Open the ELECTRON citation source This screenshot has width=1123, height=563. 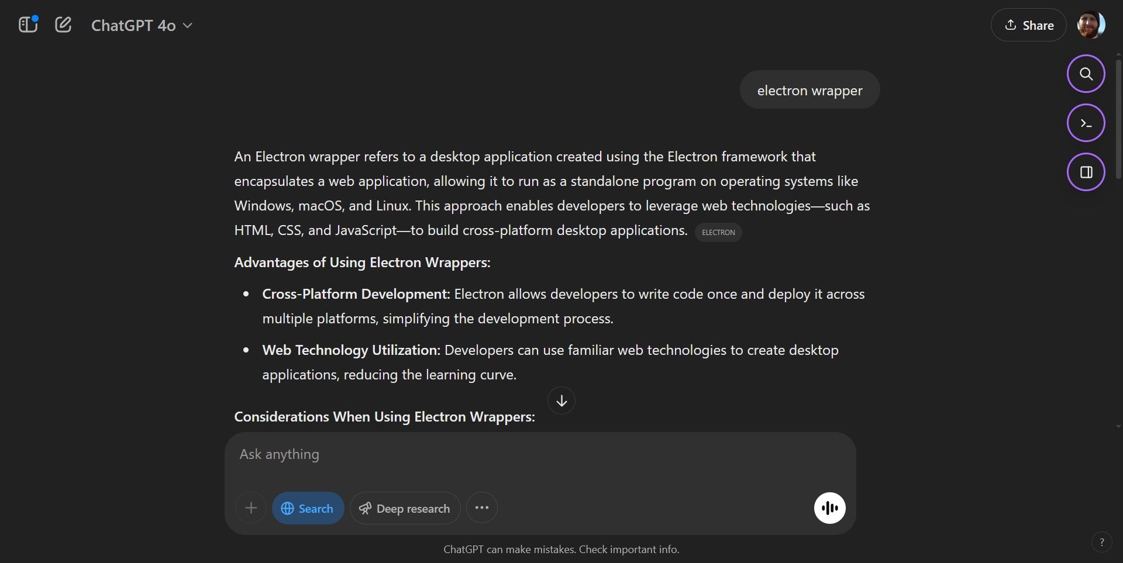click(718, 232)
